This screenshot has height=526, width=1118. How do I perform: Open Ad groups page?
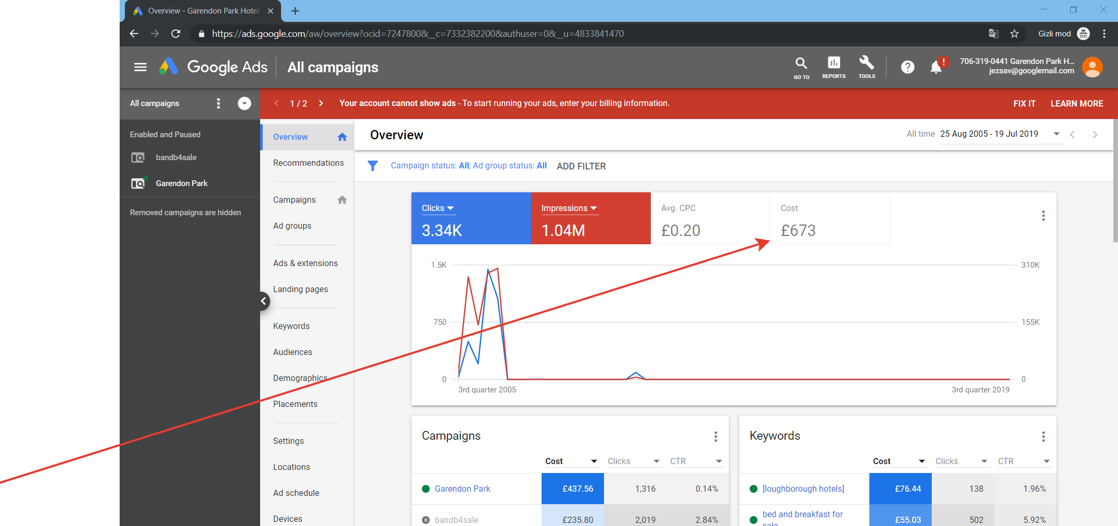[292, 226]
